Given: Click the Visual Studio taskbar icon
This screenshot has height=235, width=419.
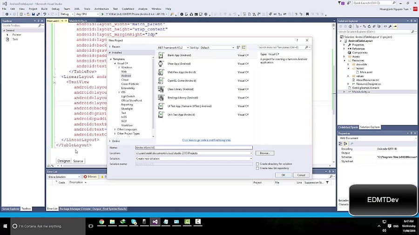Looking at the screenshot, I should tap(155, 222).
